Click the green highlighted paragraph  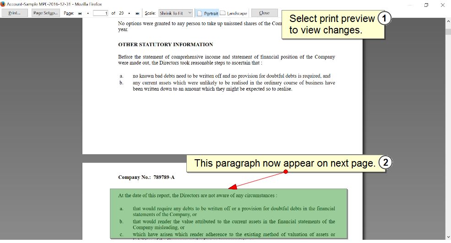pyautogui.click(x=228, y=213)
